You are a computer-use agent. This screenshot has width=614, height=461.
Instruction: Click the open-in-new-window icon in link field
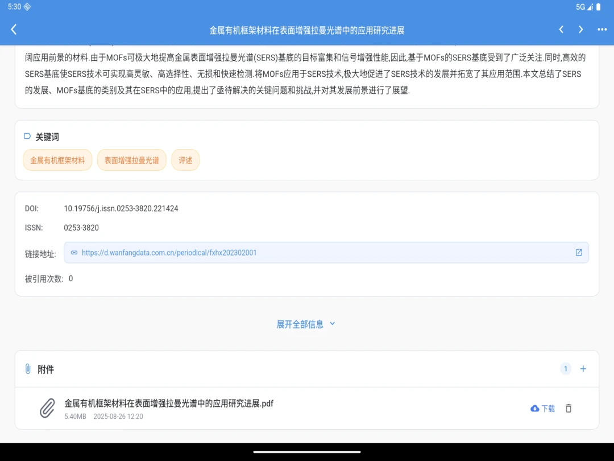pyautogui.click(x=579, y=253)
